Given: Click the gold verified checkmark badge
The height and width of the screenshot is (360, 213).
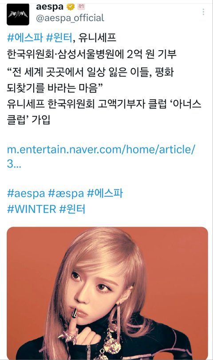Looking at the screenshot, I should click(x=71, y=7).
